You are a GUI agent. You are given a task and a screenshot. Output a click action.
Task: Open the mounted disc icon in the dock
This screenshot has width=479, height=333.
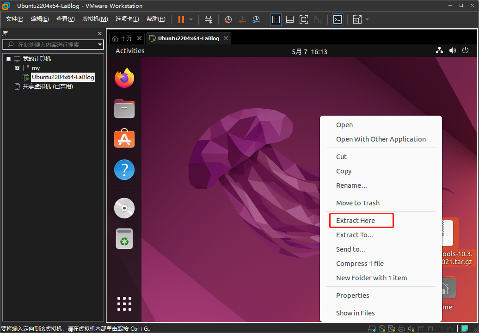point(124,208)
